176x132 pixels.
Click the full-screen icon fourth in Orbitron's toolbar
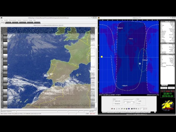pyautogui.click(x=119, y=109)
